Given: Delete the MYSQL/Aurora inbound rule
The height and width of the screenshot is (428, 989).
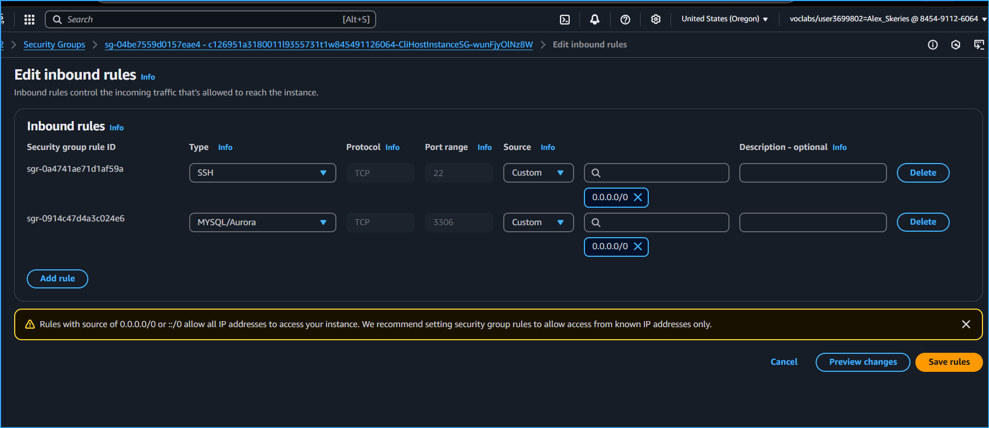Looking at the screenshot, I should pos(923,222).
